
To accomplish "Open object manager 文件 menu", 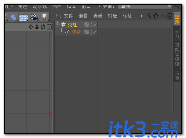I will tap(69, 16).
